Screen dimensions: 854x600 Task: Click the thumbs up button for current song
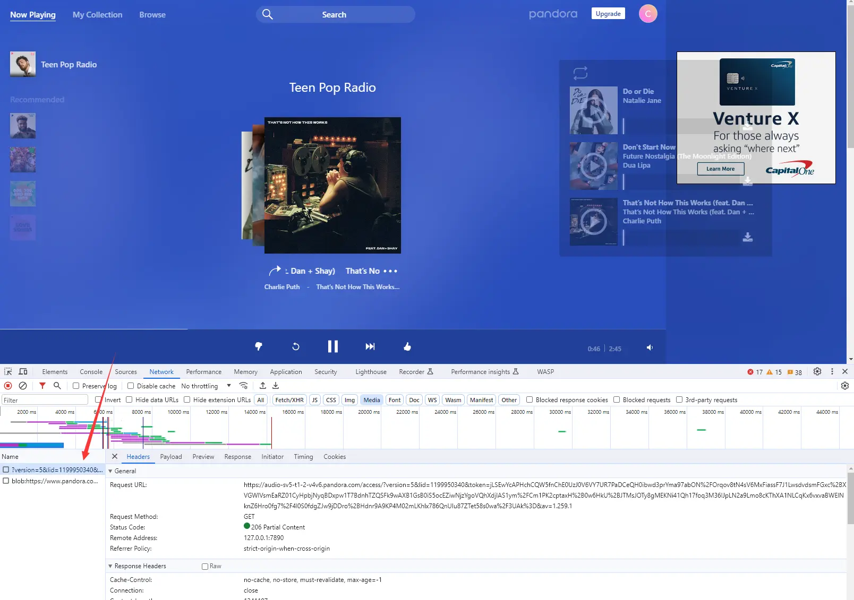pyautogui.click(x=407, y=346)
